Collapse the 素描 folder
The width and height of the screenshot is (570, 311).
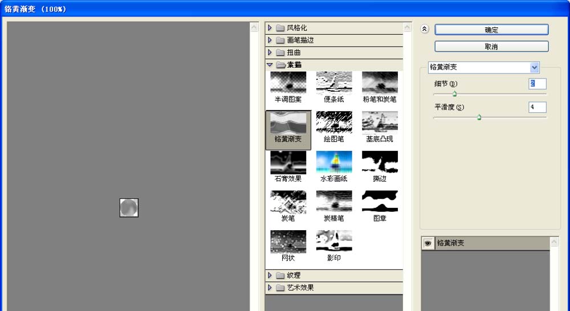click(x=270, y=65)
